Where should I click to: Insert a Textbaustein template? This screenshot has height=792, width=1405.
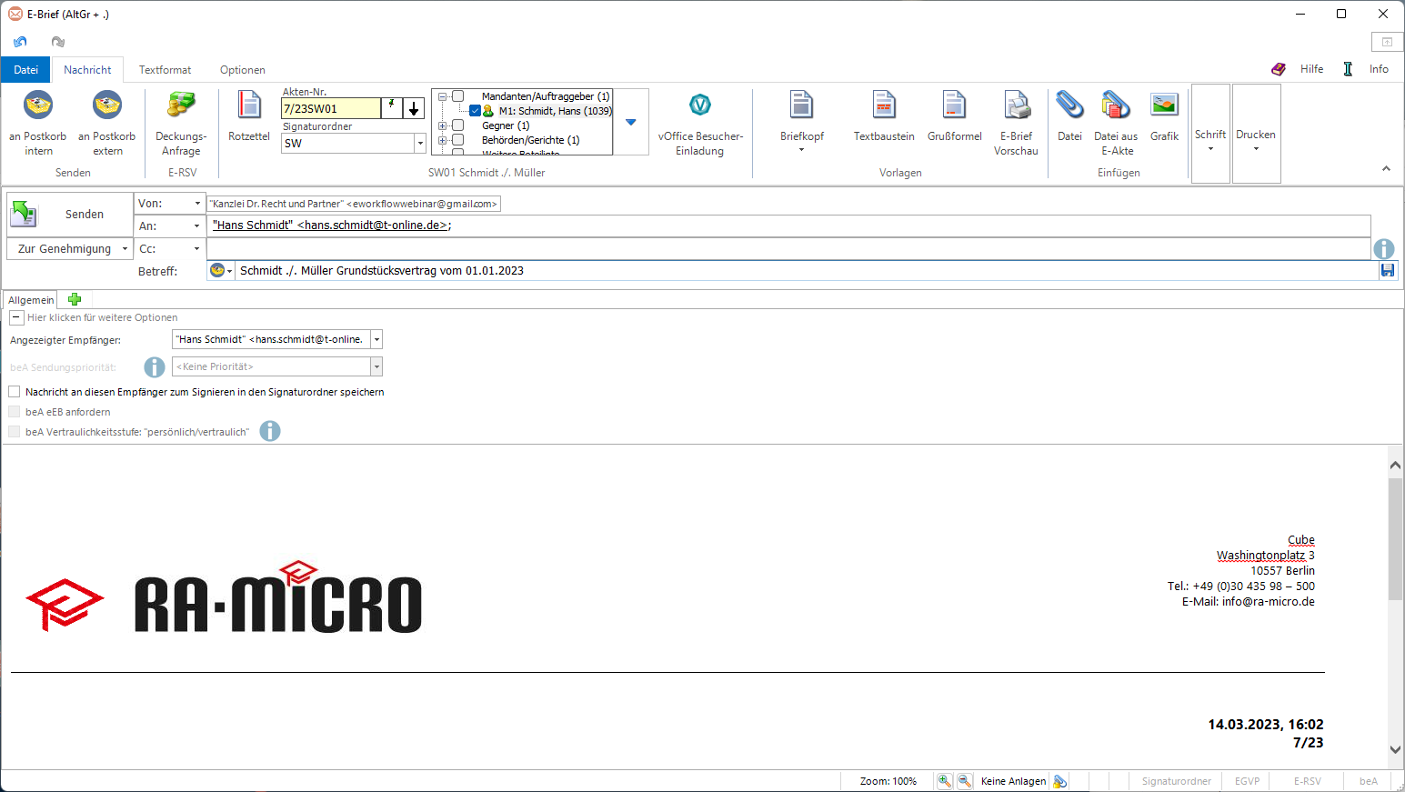[884, 116]
